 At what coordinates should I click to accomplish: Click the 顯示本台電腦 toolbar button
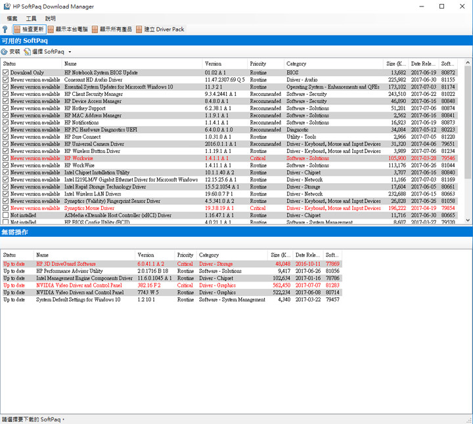tap(68, 30)
